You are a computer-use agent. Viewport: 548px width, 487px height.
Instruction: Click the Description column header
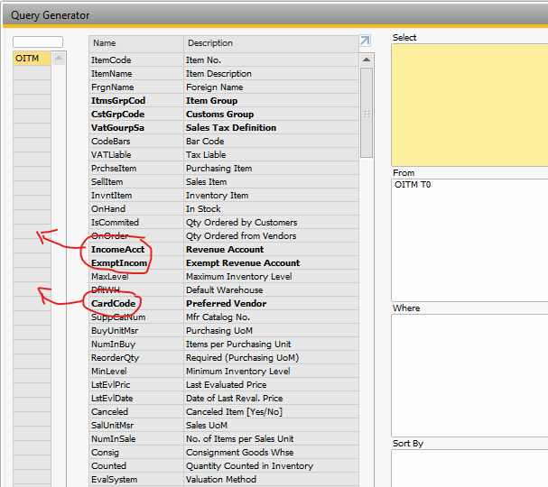pyautogui.click(x=269, y=43)
